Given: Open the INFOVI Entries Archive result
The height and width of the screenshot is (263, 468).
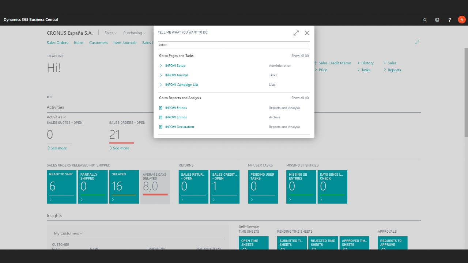Looking at the screenshot, I should 176,117.
